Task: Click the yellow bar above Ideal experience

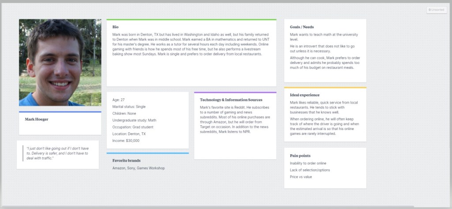Action: click(x=325, y=88)
